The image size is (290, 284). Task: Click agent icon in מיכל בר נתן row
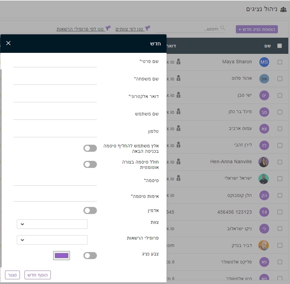(x=178, y=112)
